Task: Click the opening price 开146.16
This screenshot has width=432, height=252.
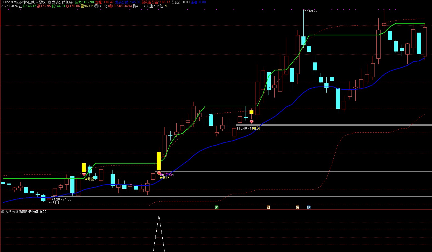Action: [x=30, y=6]
